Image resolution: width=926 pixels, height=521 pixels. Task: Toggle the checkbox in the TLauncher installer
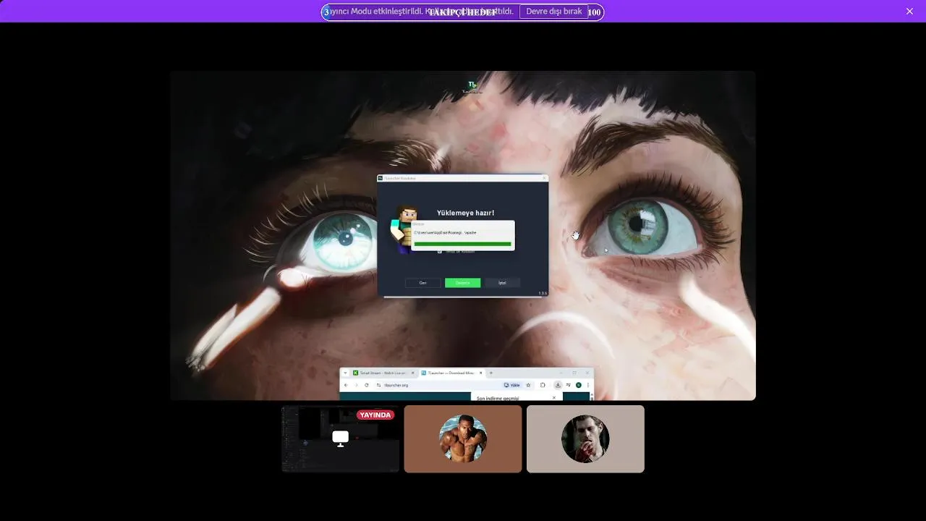[x=439, y=251]
